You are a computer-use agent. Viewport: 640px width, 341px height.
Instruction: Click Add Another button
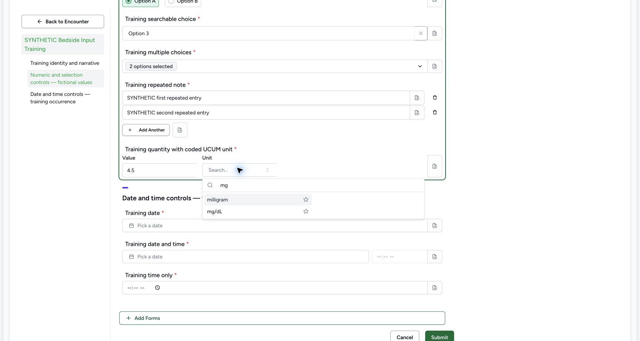point(146,130)
